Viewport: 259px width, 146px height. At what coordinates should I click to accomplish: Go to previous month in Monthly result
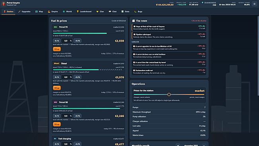coord(178,145)
